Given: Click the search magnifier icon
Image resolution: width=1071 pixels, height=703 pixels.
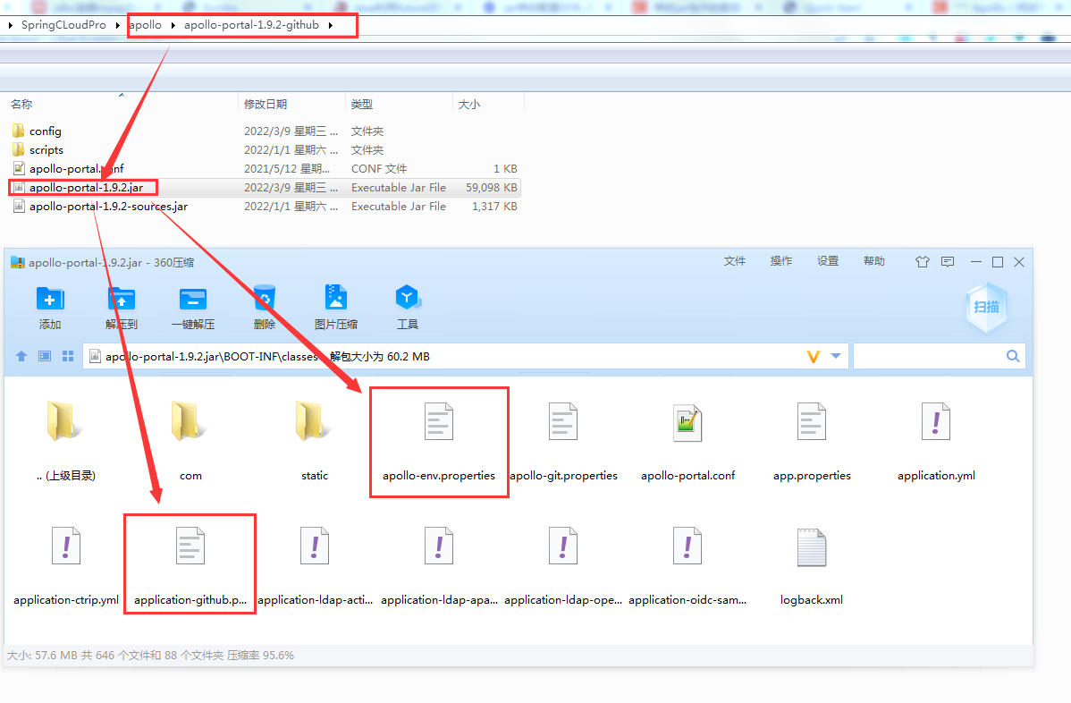Looking at the screenshot, I should (x=1013, y=356).
